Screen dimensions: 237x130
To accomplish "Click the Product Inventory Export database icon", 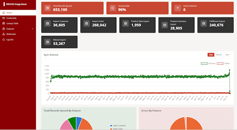I will pyautogui.click(x=165, y=25).
